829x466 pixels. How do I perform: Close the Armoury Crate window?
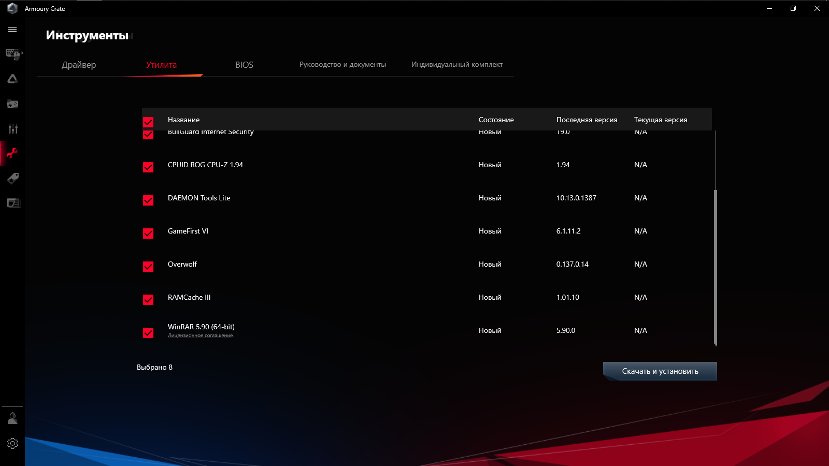click(x=817, y=8)
